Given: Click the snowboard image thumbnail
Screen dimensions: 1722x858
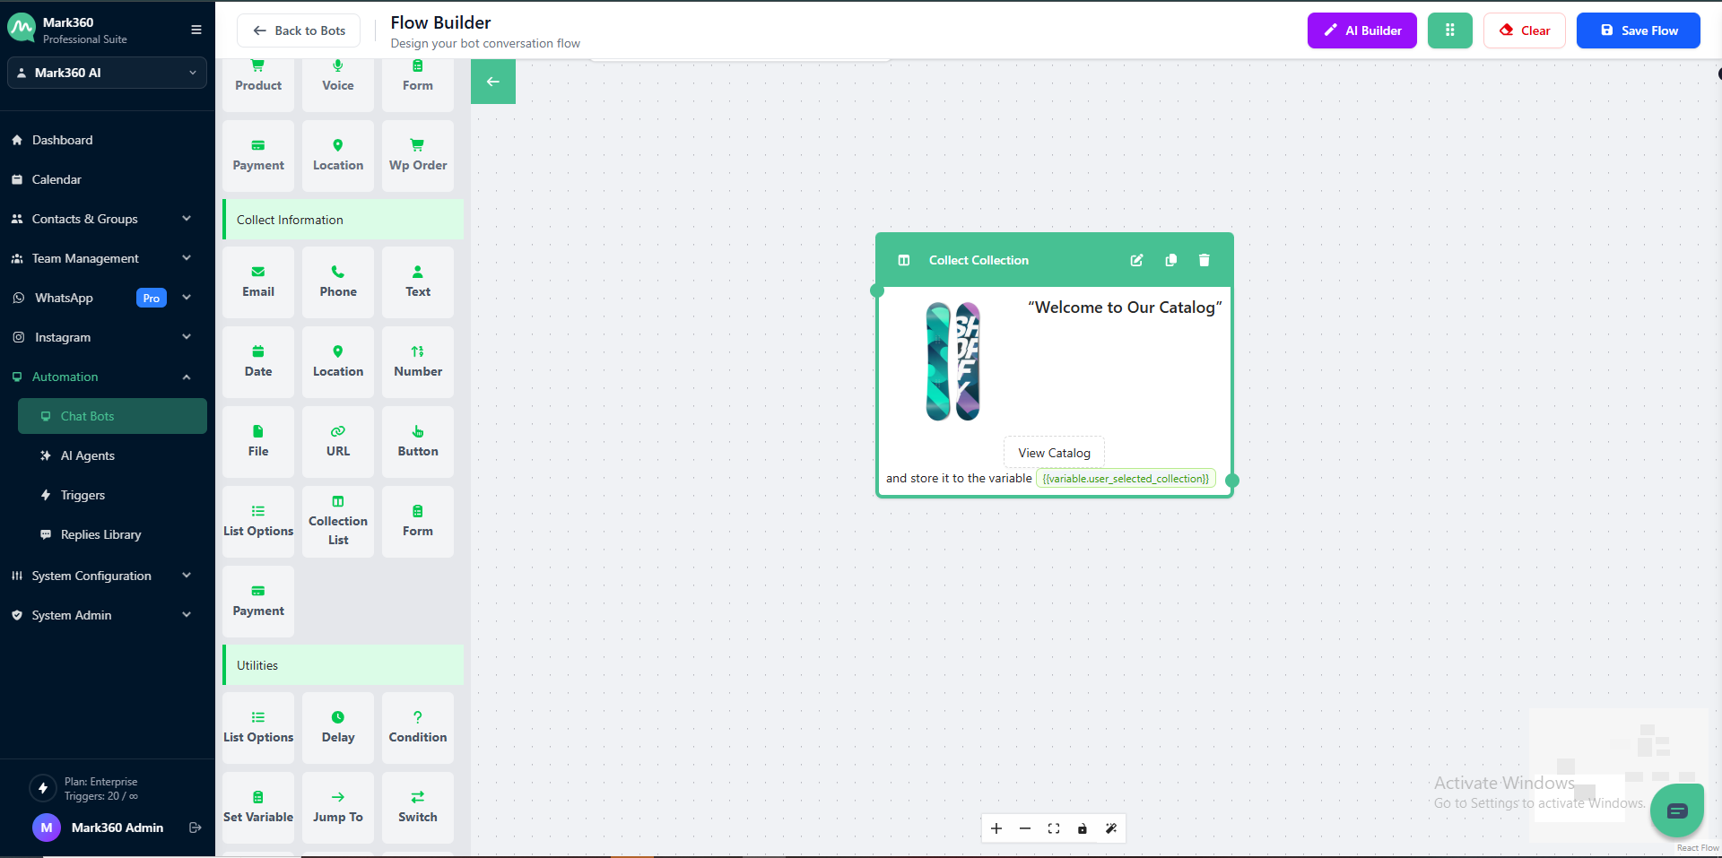Looking at the screenshot, I should click(x=952, y=361).
